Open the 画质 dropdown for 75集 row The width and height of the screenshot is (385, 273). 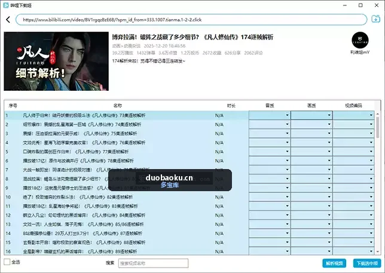point(311,133)
